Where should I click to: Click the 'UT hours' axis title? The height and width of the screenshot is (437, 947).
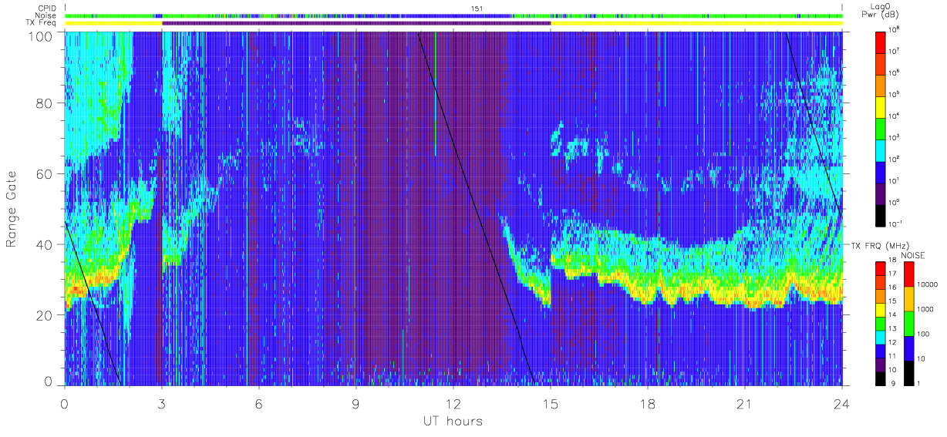[453, 422]
